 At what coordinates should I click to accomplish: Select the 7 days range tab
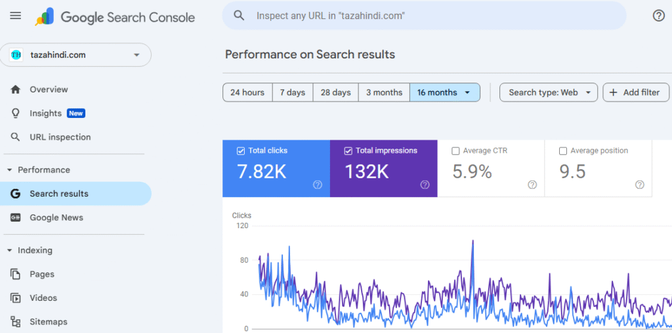coord(293,92)
